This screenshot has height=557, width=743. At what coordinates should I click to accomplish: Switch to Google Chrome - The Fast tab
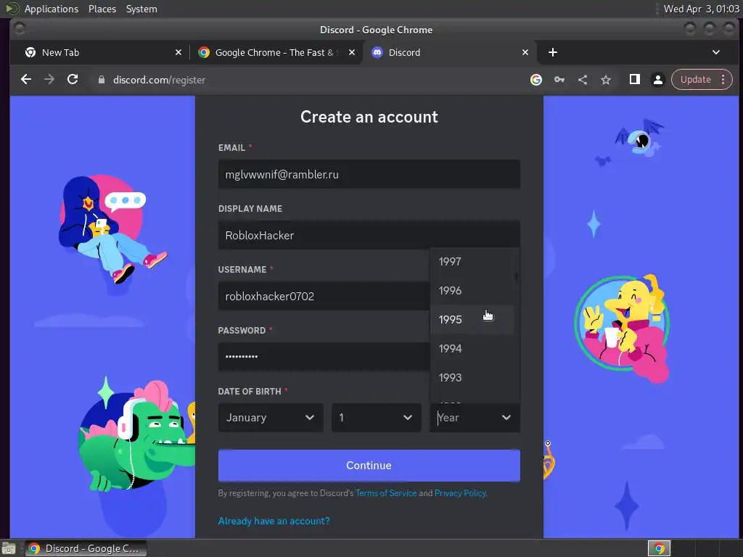[x=276, y=52]
